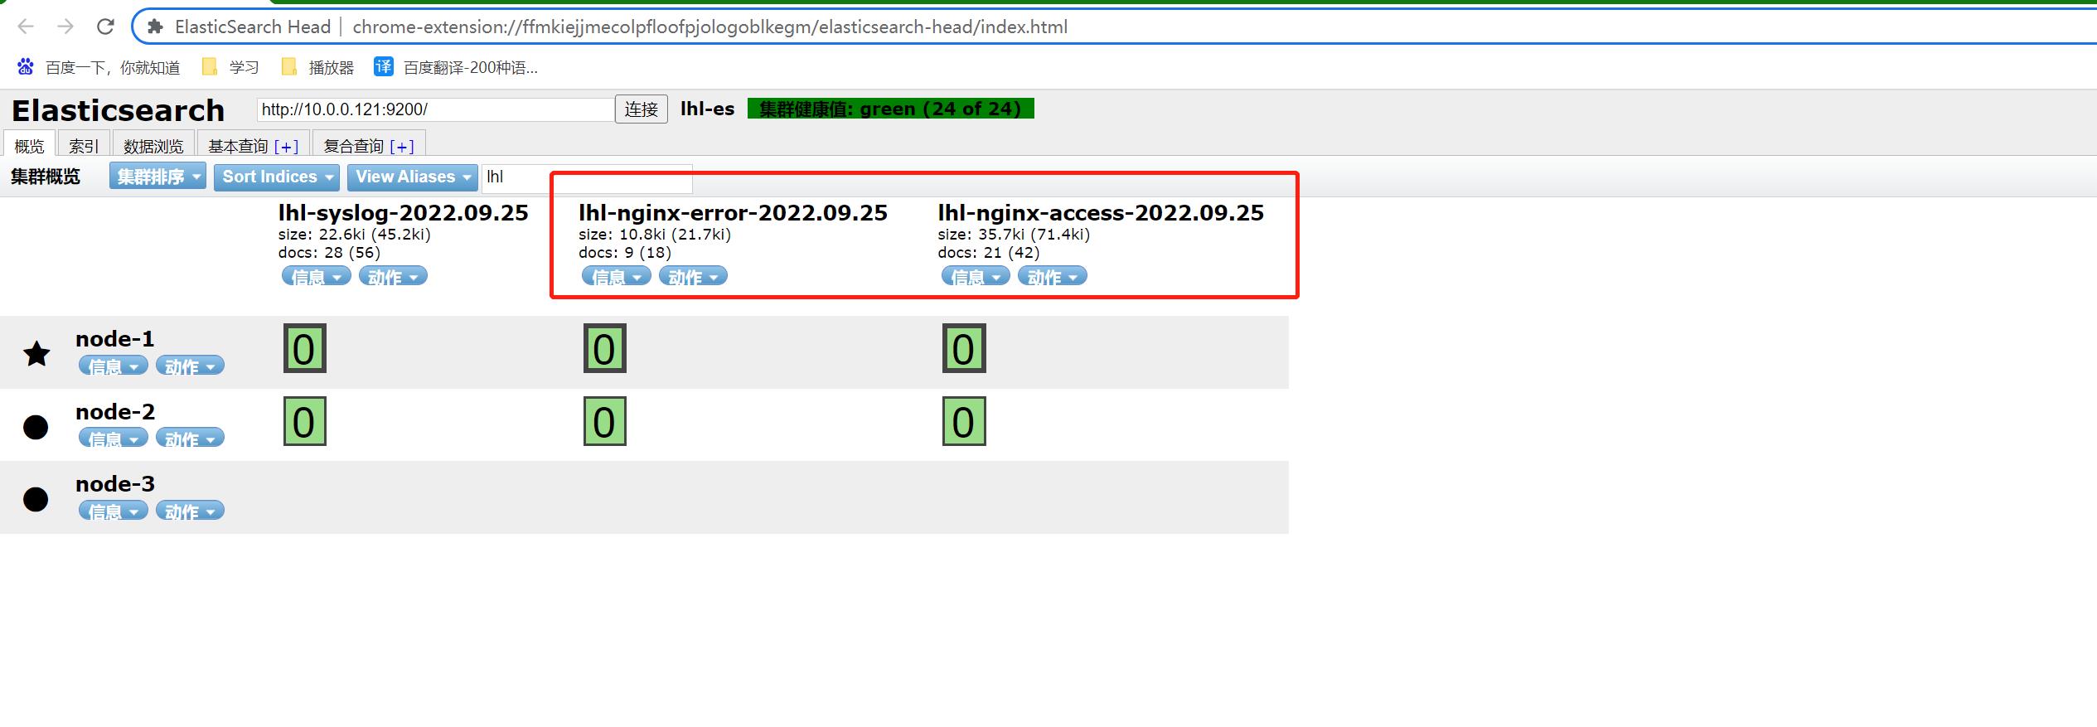Click size: 10.8ki (21.7ki) text
The width and height of the screenshot is (2097, 727).
click(655, 235)
